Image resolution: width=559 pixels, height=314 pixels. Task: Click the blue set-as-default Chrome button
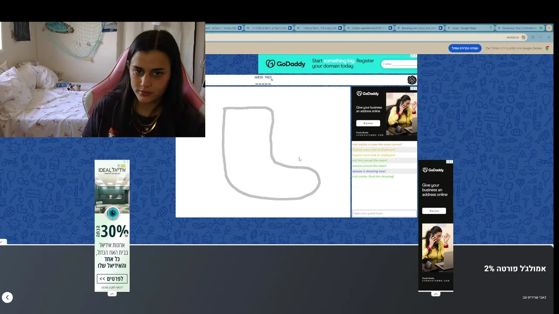click(x=465, y=48)
